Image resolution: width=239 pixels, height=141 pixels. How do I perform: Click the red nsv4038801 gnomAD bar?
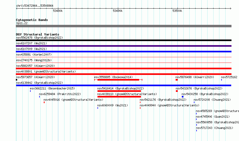pos(124,74)
